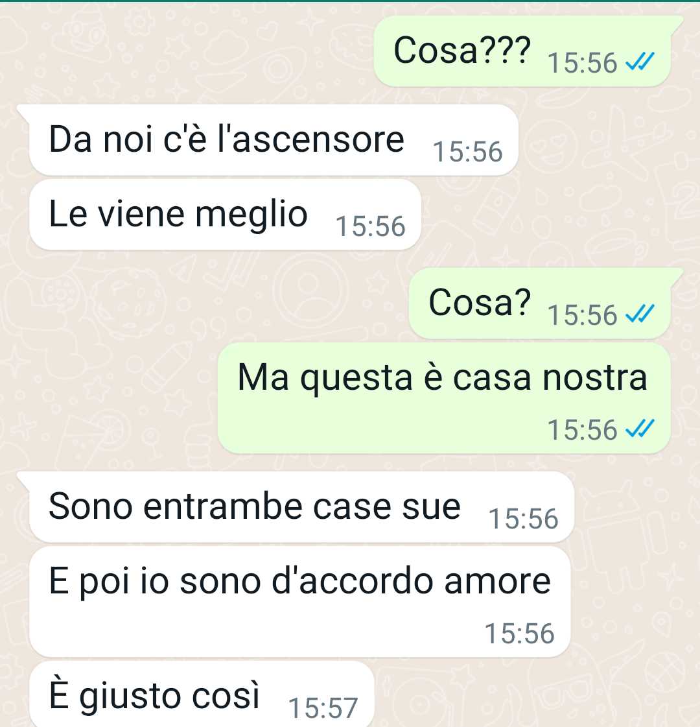Select the 'Sono entrambe case sue' message
This screenshot has height=727, width=700.
tap(301, 507)
